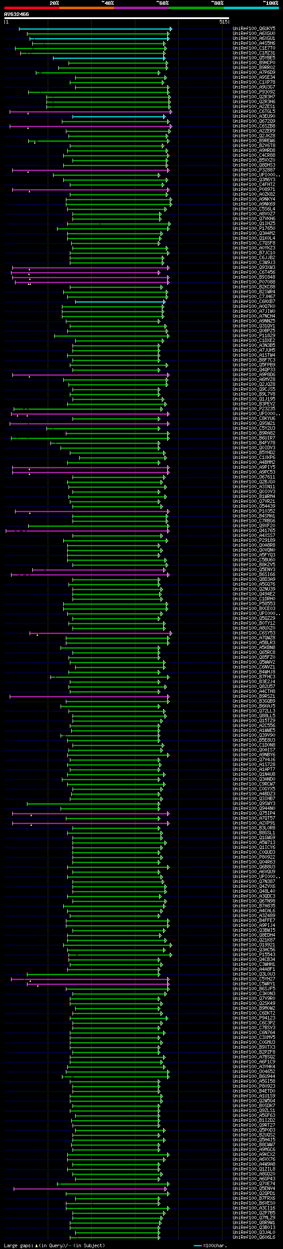Select label UniRef100_B9HCP0
Image resolution: width=283 pixels, height=1249 pixels.
pyautogui.click(x=254, y=62)
